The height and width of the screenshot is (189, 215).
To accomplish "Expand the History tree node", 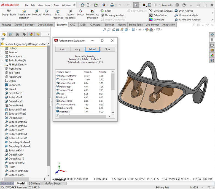I will (2, 48).
